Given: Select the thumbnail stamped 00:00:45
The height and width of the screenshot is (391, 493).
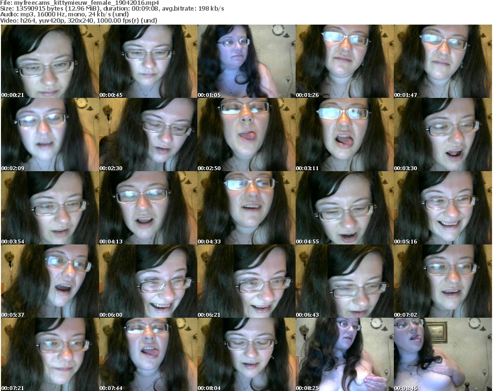Looking at the screenshot, I should point(148,61).
